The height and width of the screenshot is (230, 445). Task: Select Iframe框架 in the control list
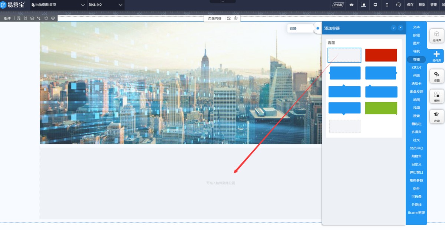click(416, 213)
